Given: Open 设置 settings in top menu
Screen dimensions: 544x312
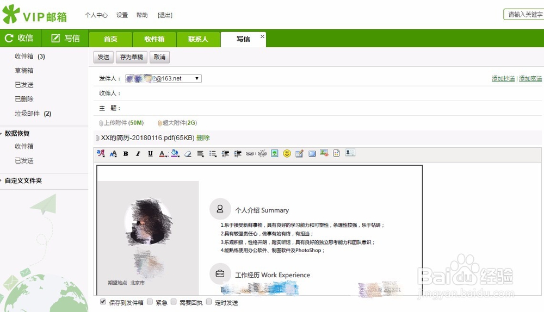Looking at the screenshot, I should point(122,15).
